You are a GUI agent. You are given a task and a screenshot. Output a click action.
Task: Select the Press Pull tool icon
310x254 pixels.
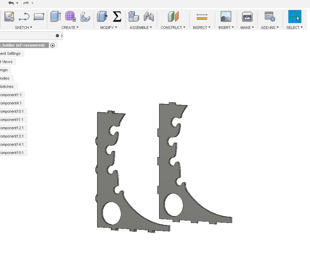tap(102, 16)
